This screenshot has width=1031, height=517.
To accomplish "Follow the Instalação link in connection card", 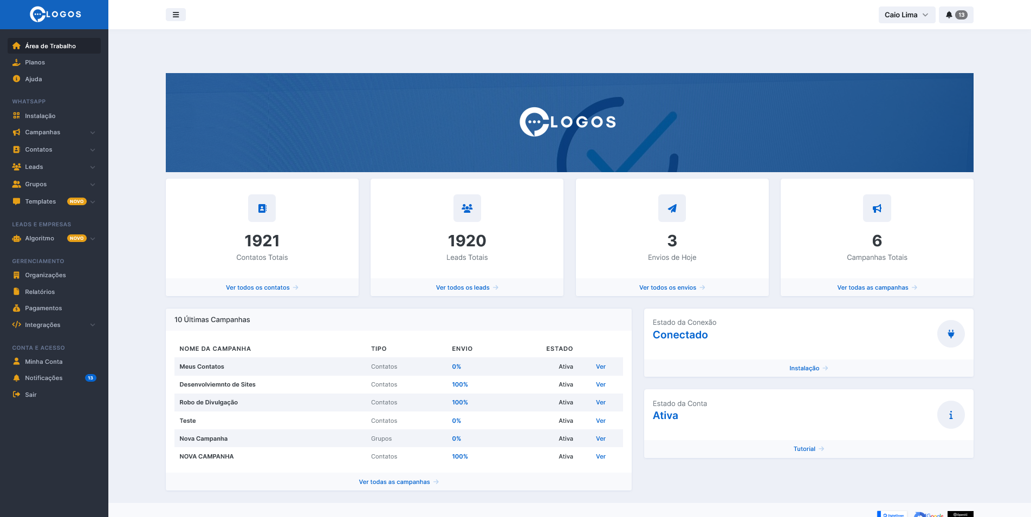I will point(808,368).
